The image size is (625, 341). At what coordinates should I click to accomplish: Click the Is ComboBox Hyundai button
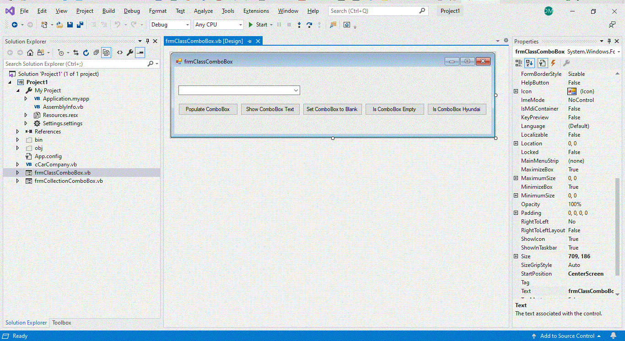click(456, 109)
